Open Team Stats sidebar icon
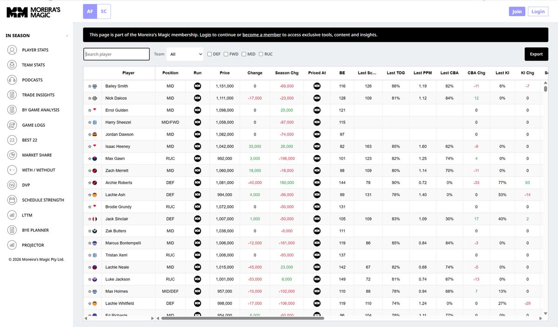The image size is (558, 327). pyautogui.click(x=12, y=65)
